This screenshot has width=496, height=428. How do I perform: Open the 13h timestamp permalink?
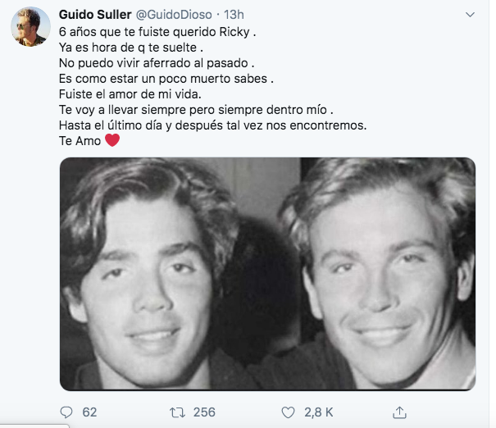(x=234, y=15)
